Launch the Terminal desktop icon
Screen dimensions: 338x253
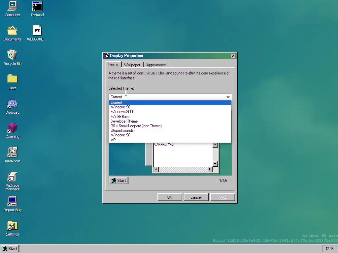(37, 9)
